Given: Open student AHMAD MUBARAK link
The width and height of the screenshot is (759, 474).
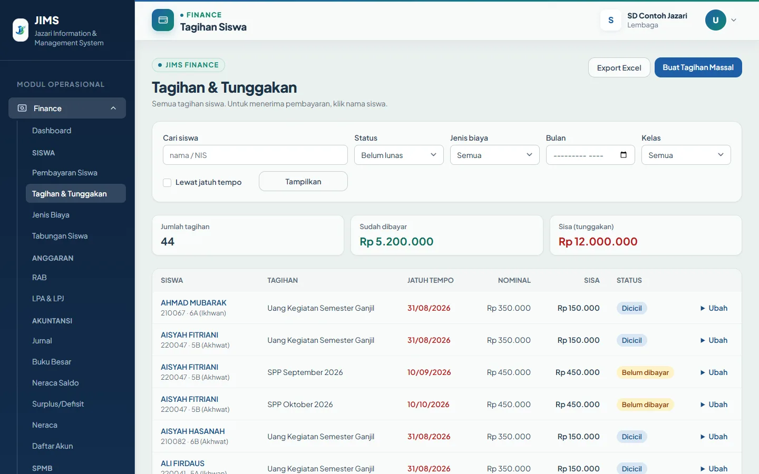Looking at the screenshot, I should tap(193, 303).
